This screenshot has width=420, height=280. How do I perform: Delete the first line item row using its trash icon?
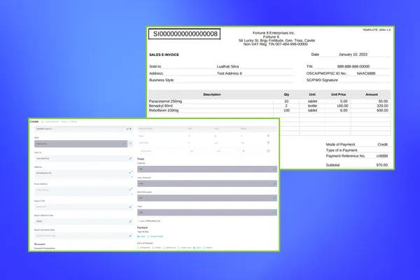[268, 136]
